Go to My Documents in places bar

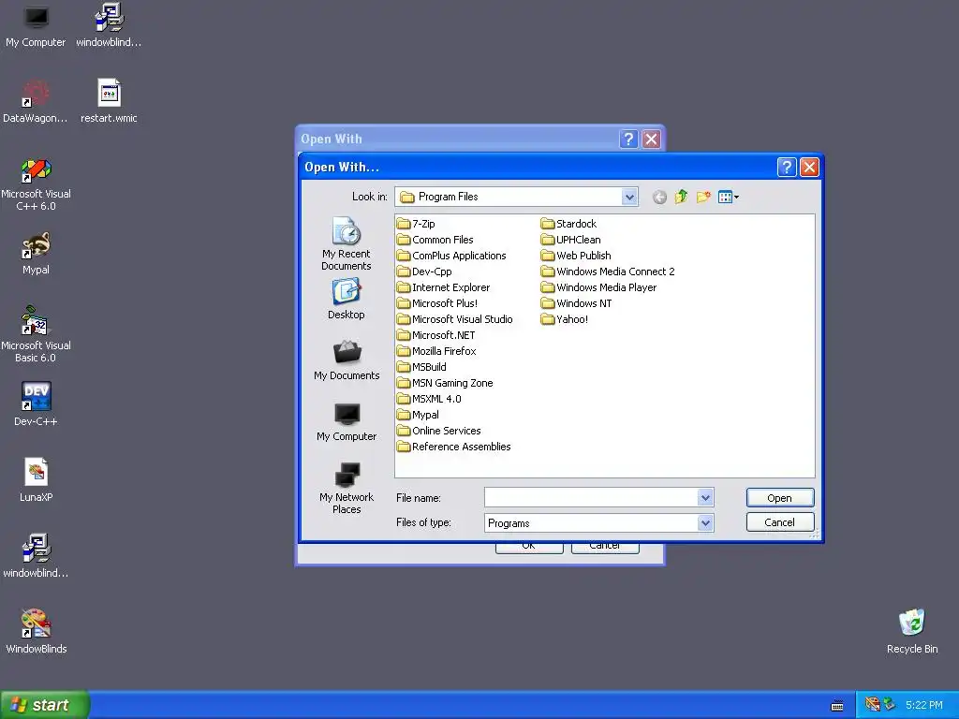347,360
